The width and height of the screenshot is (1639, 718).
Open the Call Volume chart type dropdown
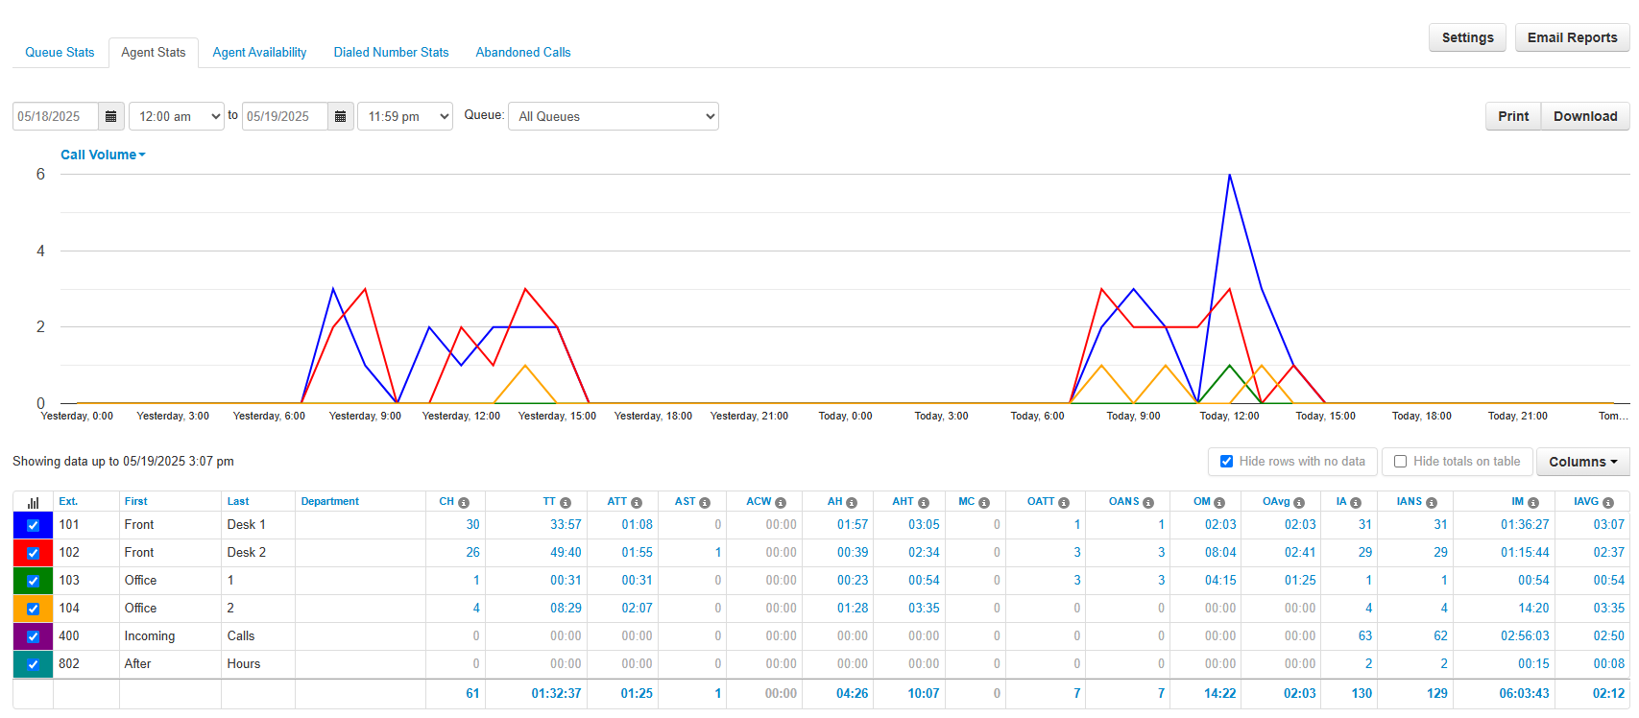103,155
